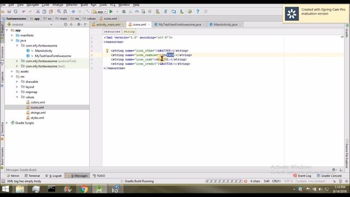Switch to the MyTextViewFontAwesome.java tab
350x197 pixels.
[180, 25]
